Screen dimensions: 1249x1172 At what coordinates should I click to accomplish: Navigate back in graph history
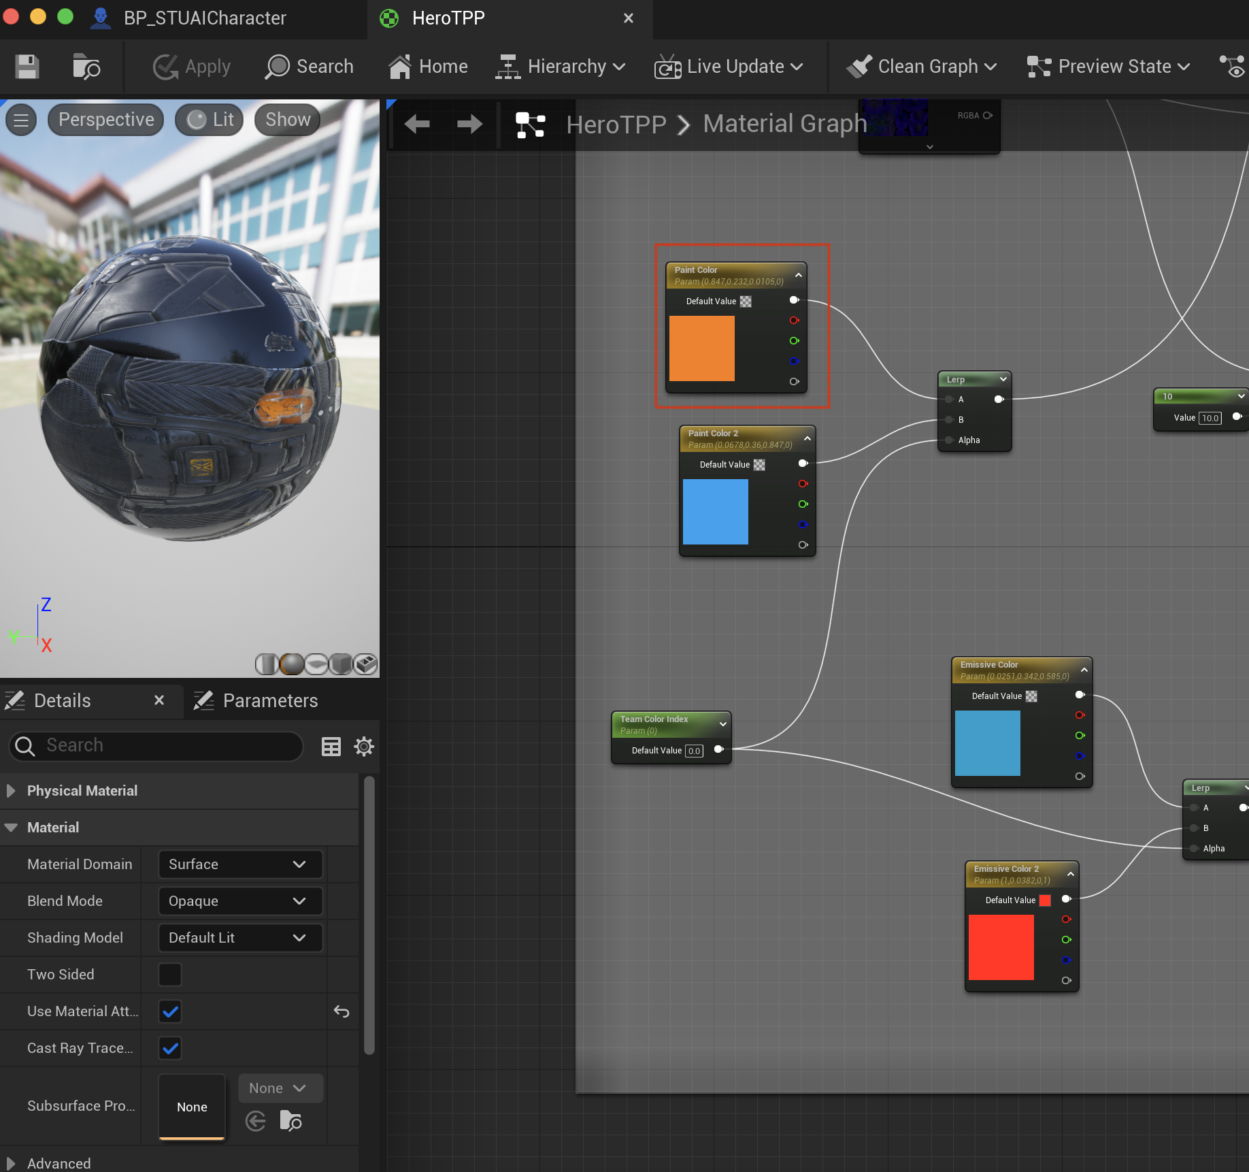(x=416, y=124)
